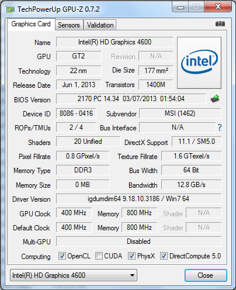Click Default Clock row Memory 800 MHz
Viewport: 236px width, 290px height.
tap(139, 227)
